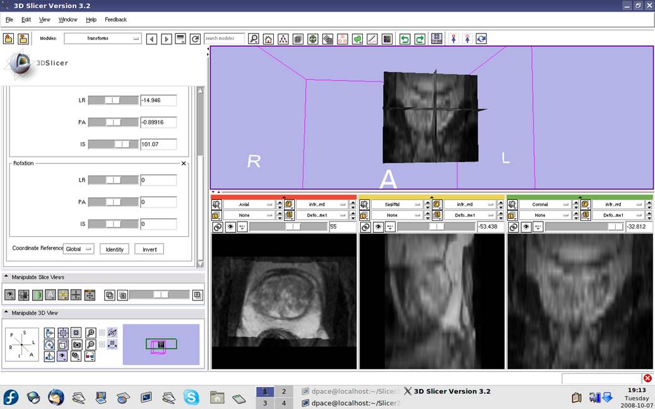Open the View menu
Image resolution: width=655 pixels, height=409 pixels.
point(45,20)
